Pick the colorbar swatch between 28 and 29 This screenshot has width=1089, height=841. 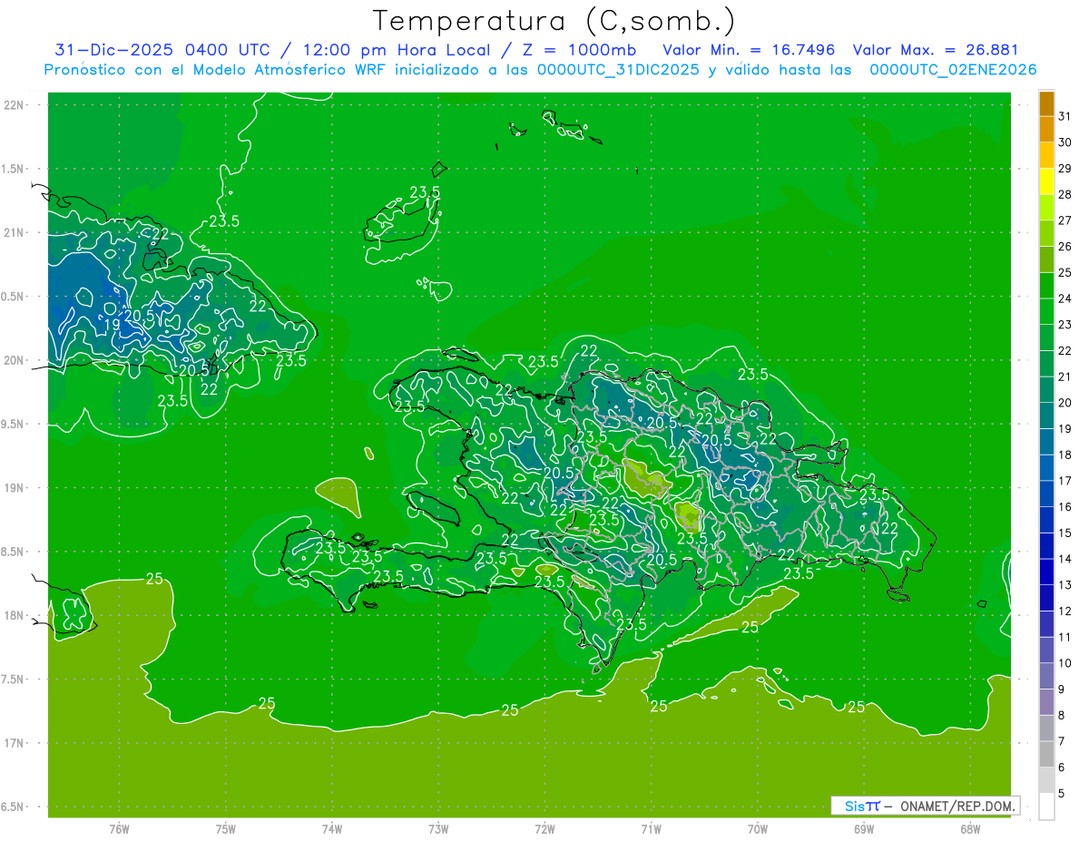[x=1046, y=181]
